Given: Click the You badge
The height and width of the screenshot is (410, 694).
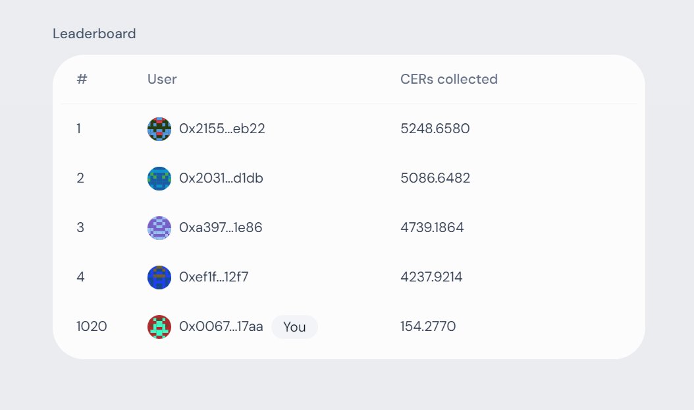Looking at the screenshot, I should (294, 327).
